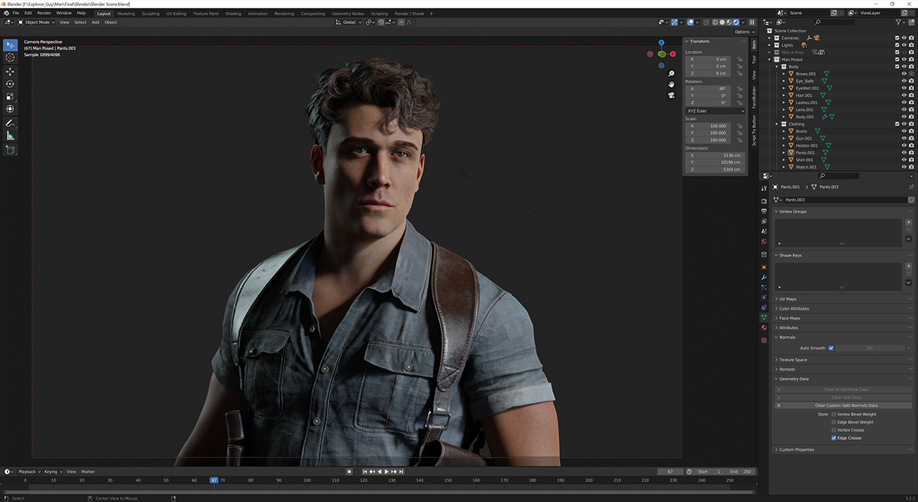Open the XYZ Euler rotation mode dropdown

[x=715, y=111]
